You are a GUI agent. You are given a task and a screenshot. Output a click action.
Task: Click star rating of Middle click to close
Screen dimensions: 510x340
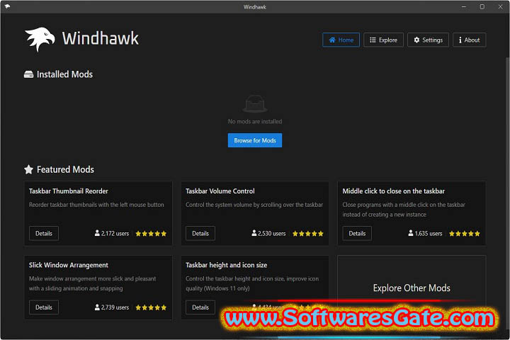pyautogui.click(x=465, y=234)
